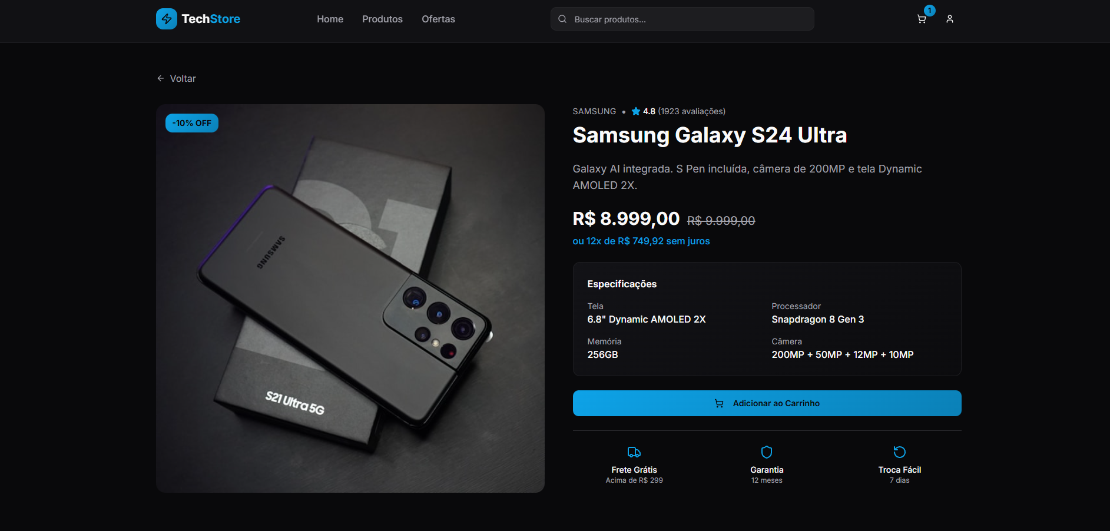The width and height of the screenshot is (1110, 531).
Task: Click the cart item count badge
Action: 930,11
